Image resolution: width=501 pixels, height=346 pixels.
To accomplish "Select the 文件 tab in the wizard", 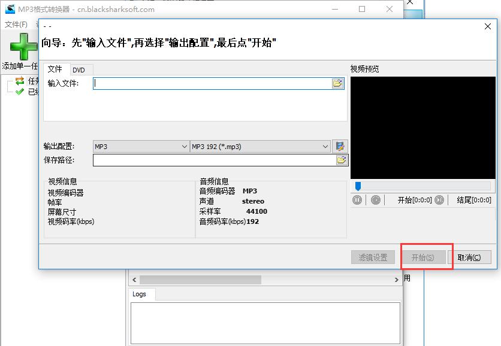I will coord(56,69).
